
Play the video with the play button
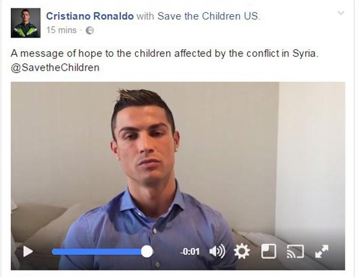(x=28, y=251)
